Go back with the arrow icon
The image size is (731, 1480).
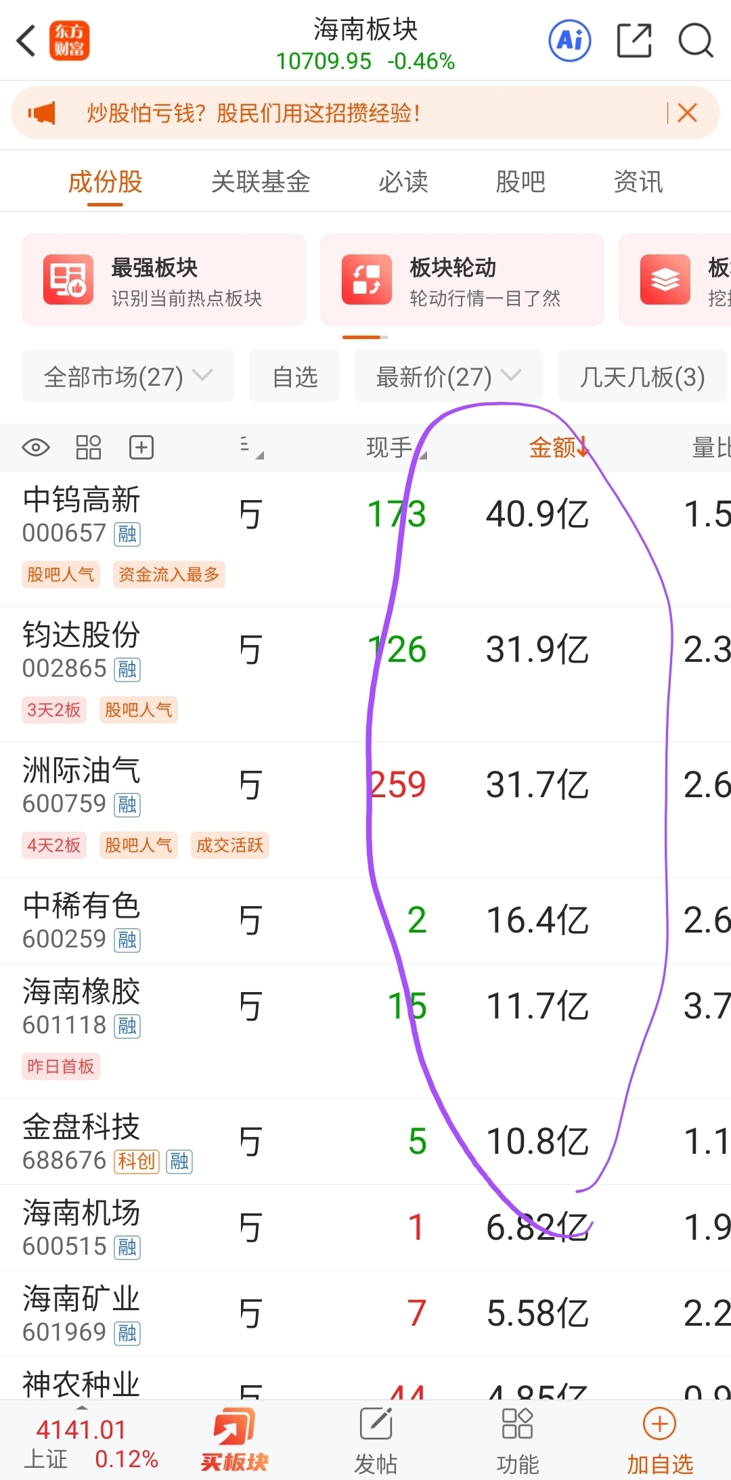[x=26, y=41]
